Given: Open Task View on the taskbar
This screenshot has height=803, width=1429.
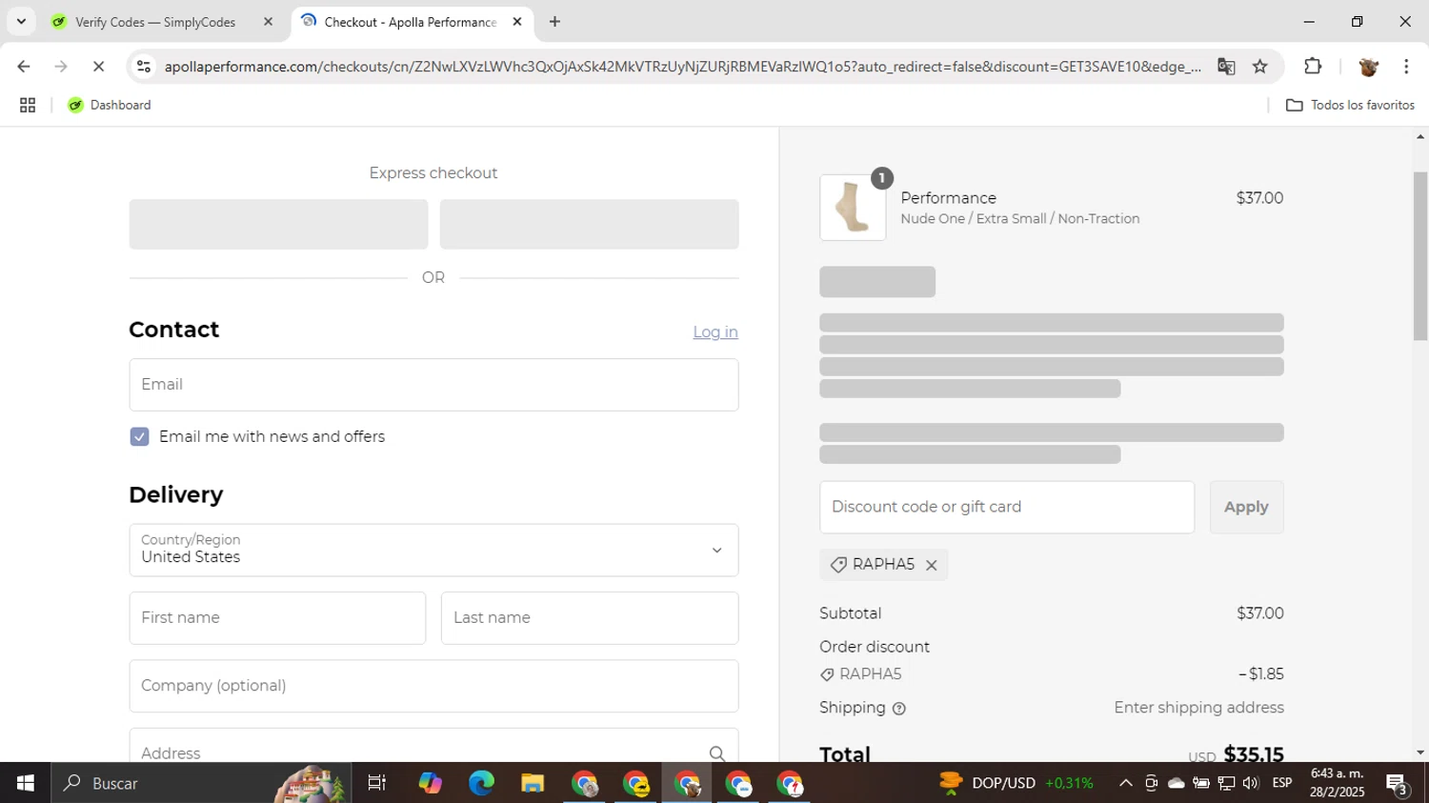Looking at the screenshot, I should (x=377, y=783).
